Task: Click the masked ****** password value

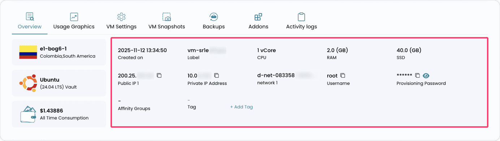Action: coord(404,76)
